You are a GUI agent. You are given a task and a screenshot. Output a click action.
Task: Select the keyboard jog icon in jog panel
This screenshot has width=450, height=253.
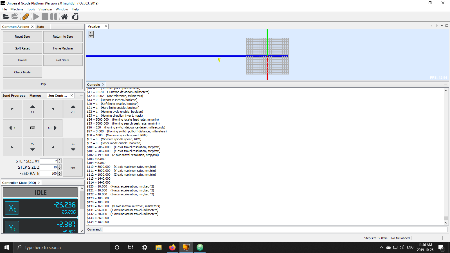[32, 128]
